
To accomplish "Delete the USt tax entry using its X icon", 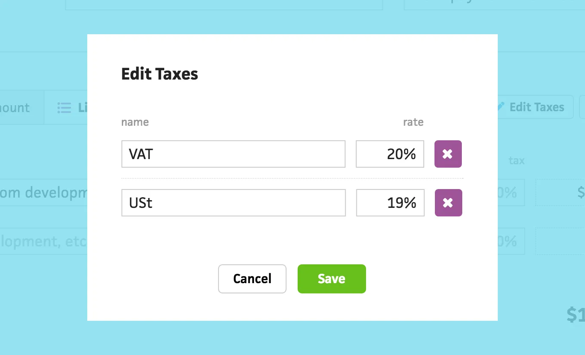I will point(448,203).
